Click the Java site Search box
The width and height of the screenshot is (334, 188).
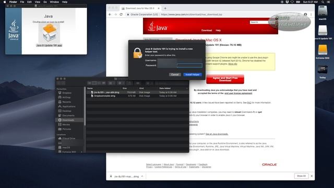click(259, 22)
